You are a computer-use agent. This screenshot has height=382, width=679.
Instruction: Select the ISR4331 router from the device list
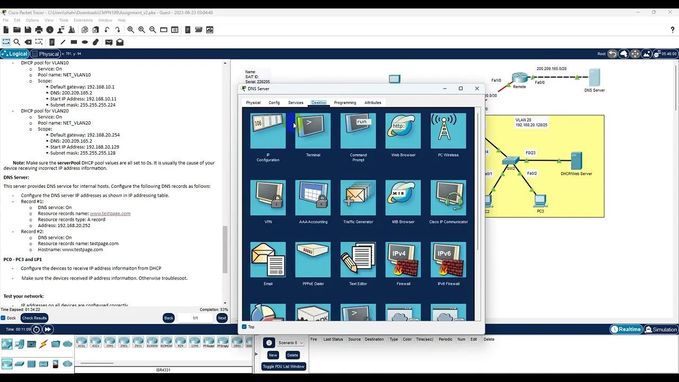click(x=82, y=342)
